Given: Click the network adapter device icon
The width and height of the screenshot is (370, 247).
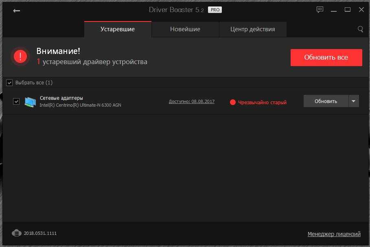Looking at the screenshot, I should pyautogui.click(x=30, y=102).
